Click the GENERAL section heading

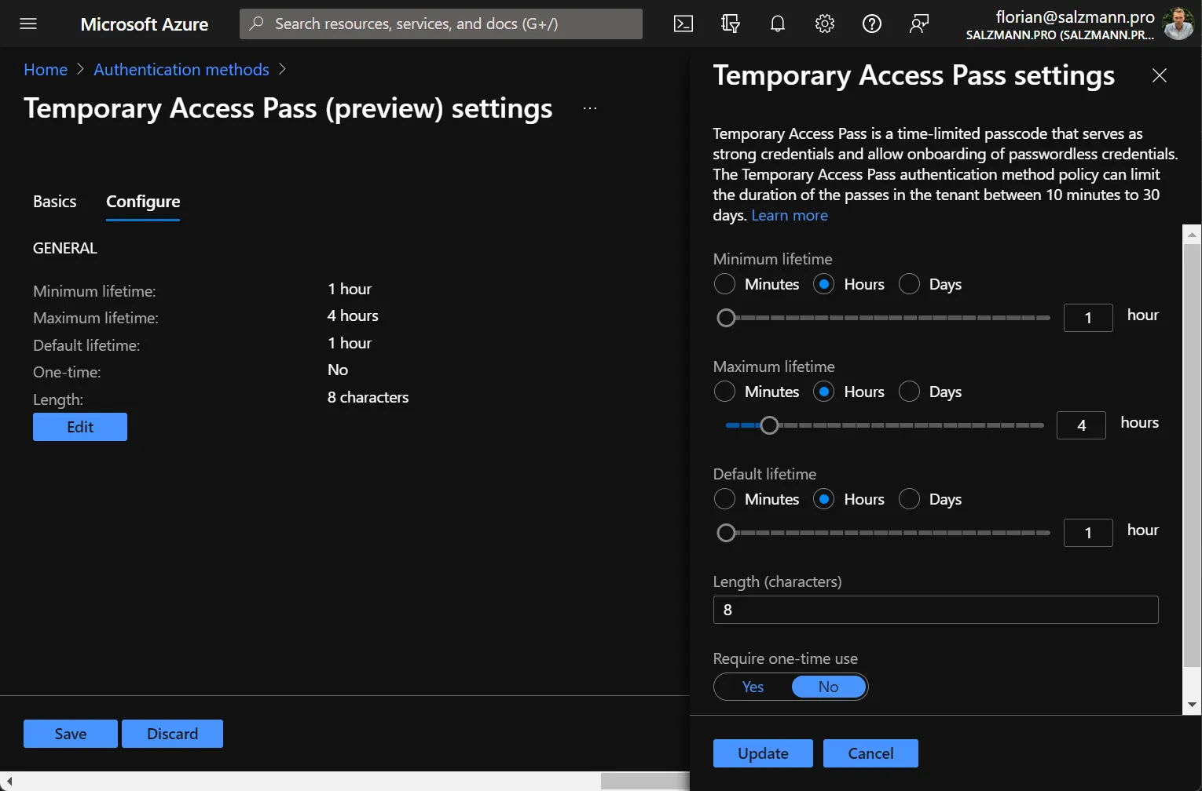65,248
